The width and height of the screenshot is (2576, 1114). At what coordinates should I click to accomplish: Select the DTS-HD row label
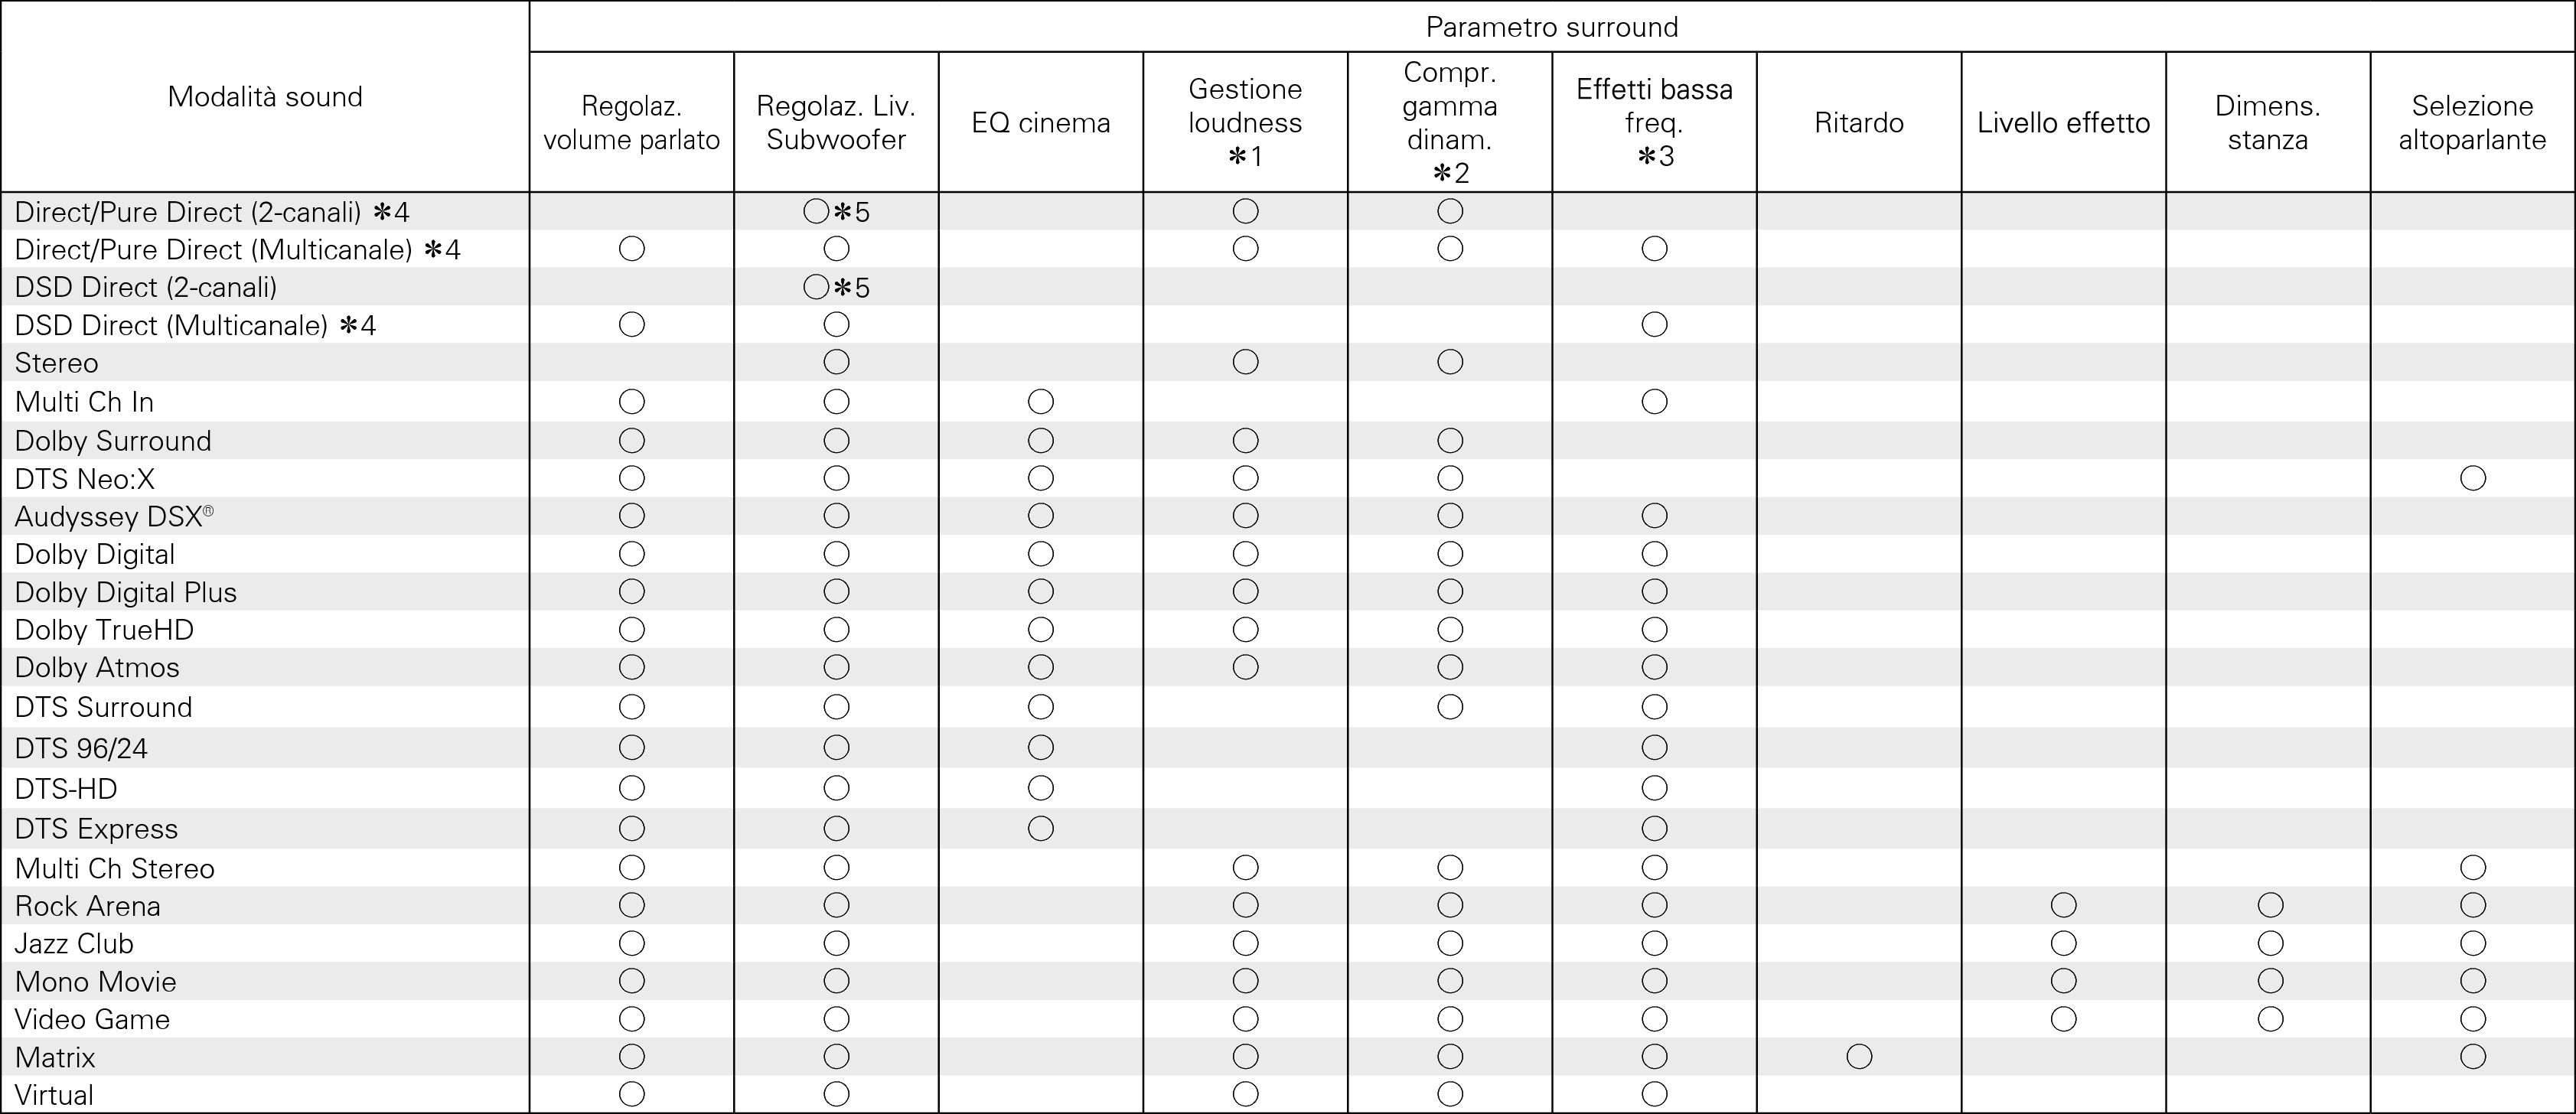click(66, 788)
